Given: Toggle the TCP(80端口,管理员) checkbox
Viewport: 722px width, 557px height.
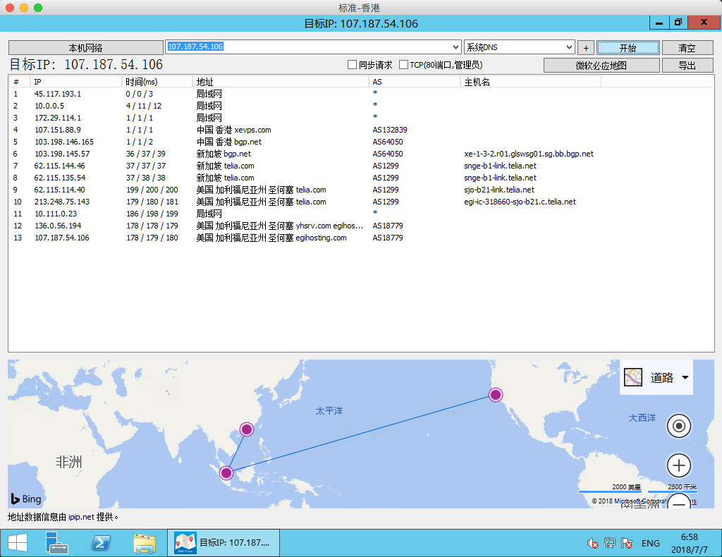Looking at the screenshot, I should [404, 65].
